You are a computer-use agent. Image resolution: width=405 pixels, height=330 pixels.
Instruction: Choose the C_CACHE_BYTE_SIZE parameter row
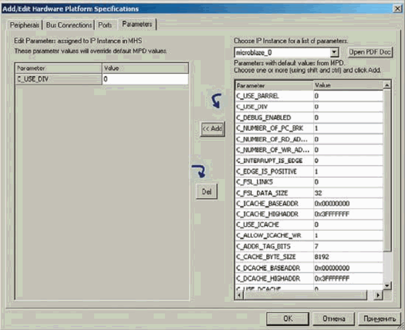coord(274,257)
